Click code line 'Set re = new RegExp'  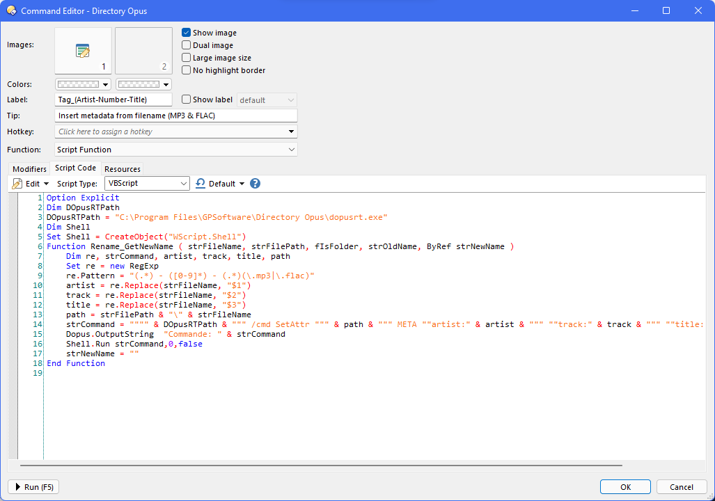[x=112, y=266]
